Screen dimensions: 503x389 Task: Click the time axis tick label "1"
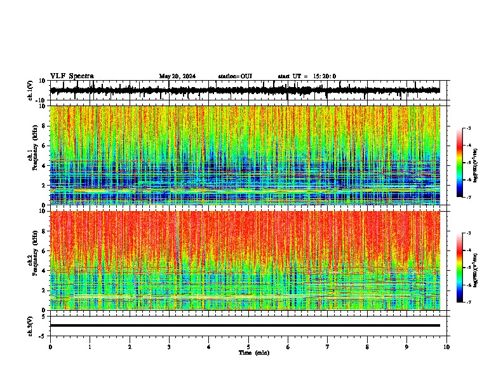[90, 347]
